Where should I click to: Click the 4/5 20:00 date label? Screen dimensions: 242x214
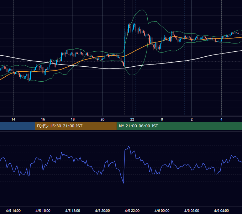click(102, 210)
